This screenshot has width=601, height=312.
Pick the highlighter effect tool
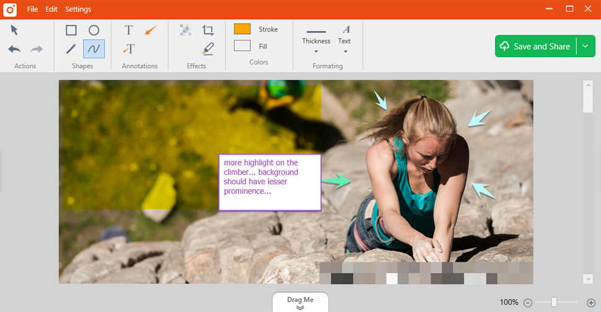tap(208, 49)
